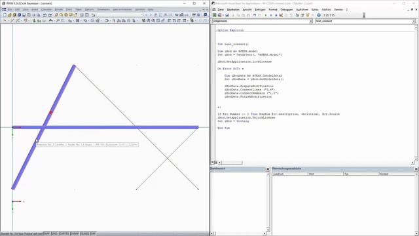
Task: Click Undo arrow in RFEM toolbar
Action: point(45,15)
